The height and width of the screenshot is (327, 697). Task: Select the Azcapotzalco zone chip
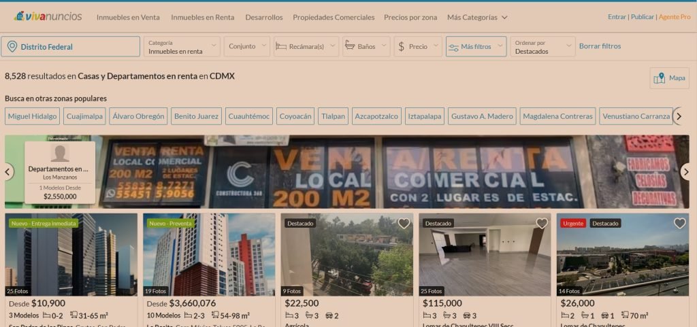(376, 116)
